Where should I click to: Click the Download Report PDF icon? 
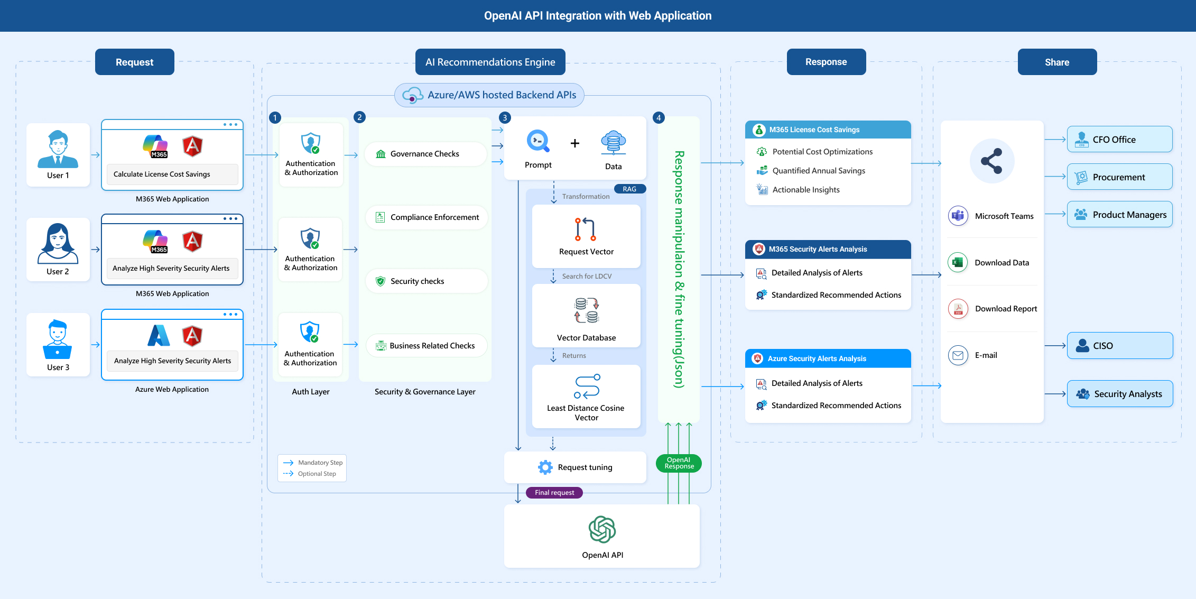tap(958, 309)
